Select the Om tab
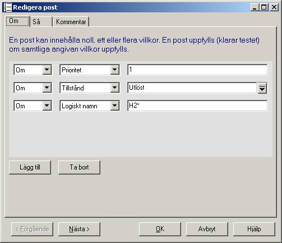Image resolution: width=282 pixels, height=243 pixels. tap(17, 21)
